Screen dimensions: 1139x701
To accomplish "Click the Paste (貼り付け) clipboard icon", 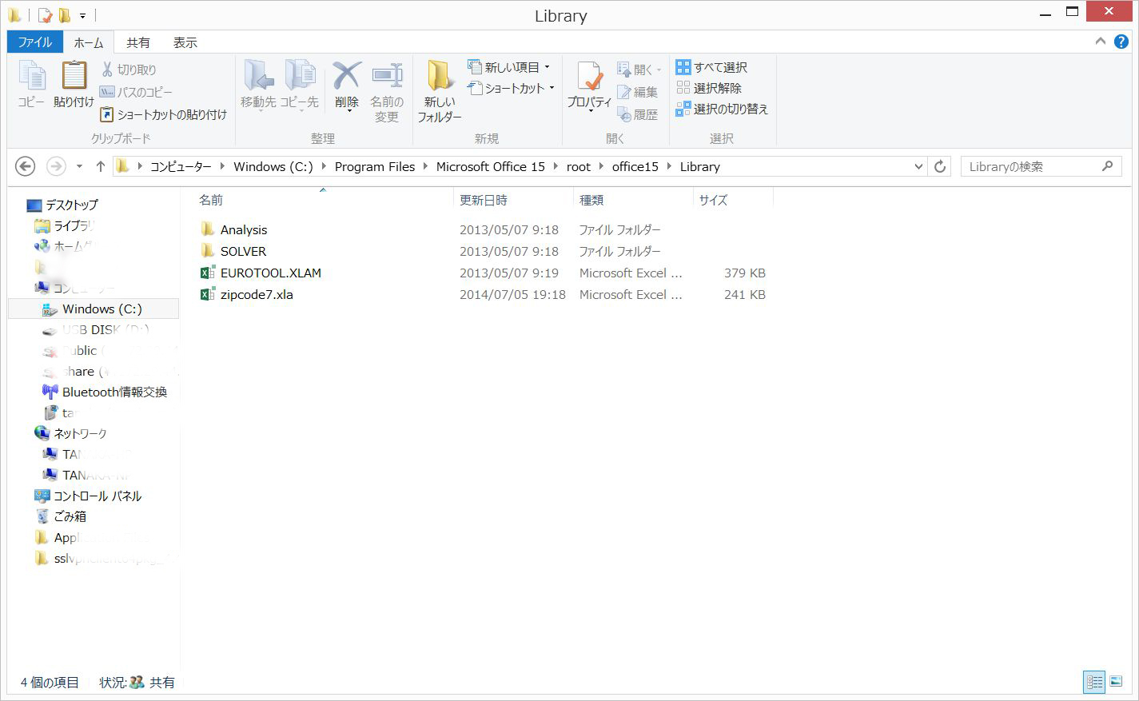I will coord(74,84).
